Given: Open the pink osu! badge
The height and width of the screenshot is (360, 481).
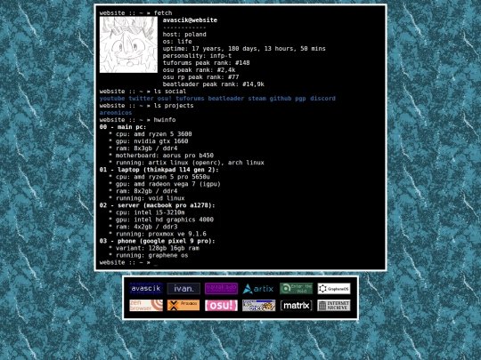Looking at the screenshot, I should point(221,305).
